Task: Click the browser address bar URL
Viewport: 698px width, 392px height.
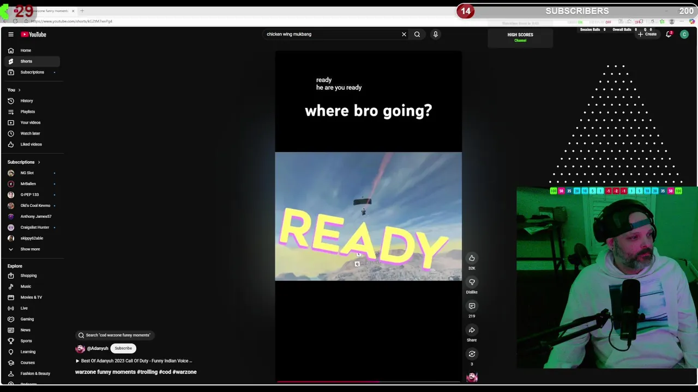Action: pos(71,21)
